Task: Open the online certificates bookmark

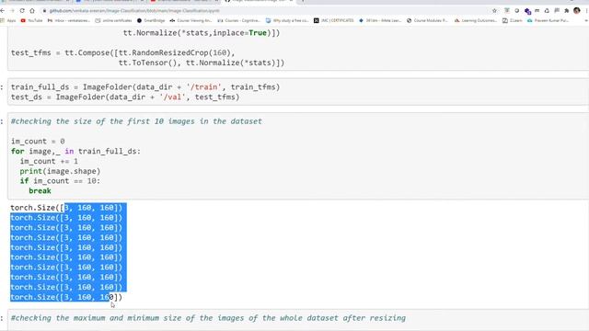Action: tap(113, 20)
